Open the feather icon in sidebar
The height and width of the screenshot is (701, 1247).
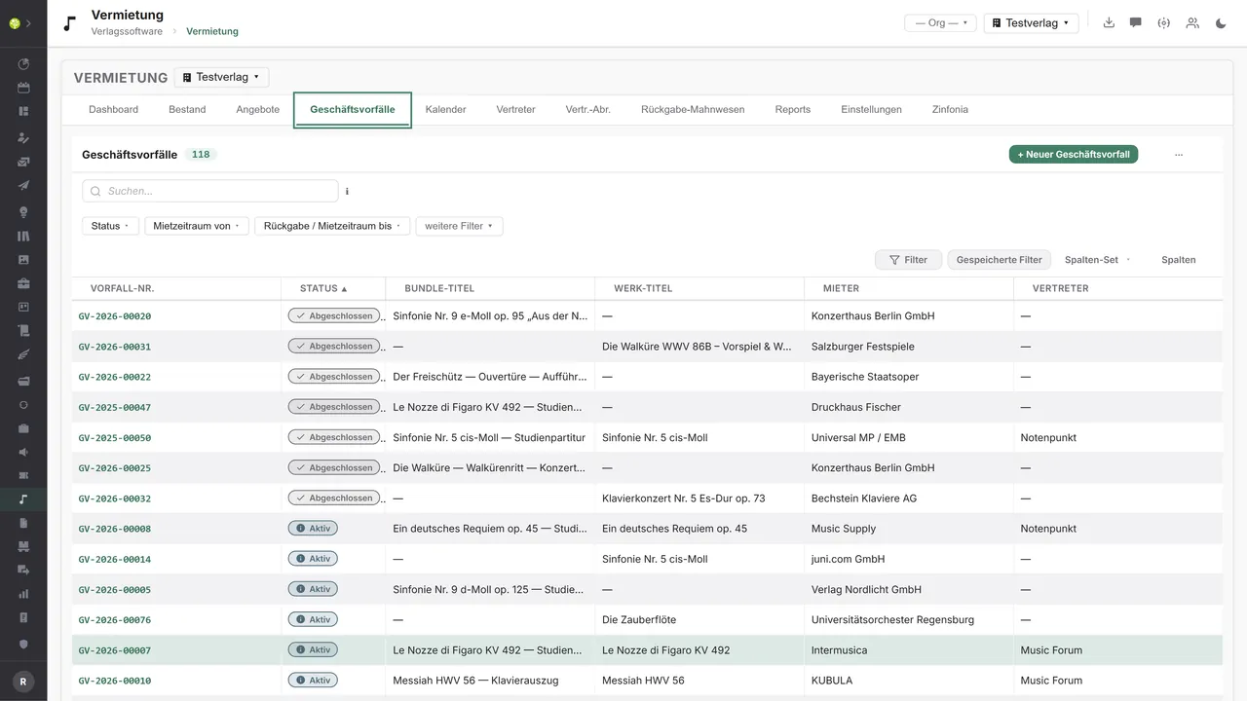(23, 354)
